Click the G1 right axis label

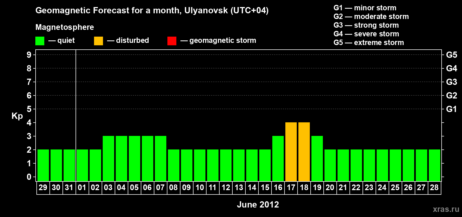(452, 109)
